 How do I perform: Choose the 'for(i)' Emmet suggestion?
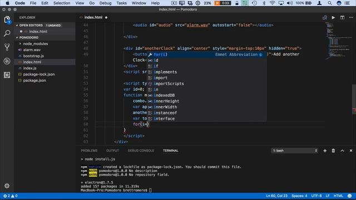[x=206, y=54]
